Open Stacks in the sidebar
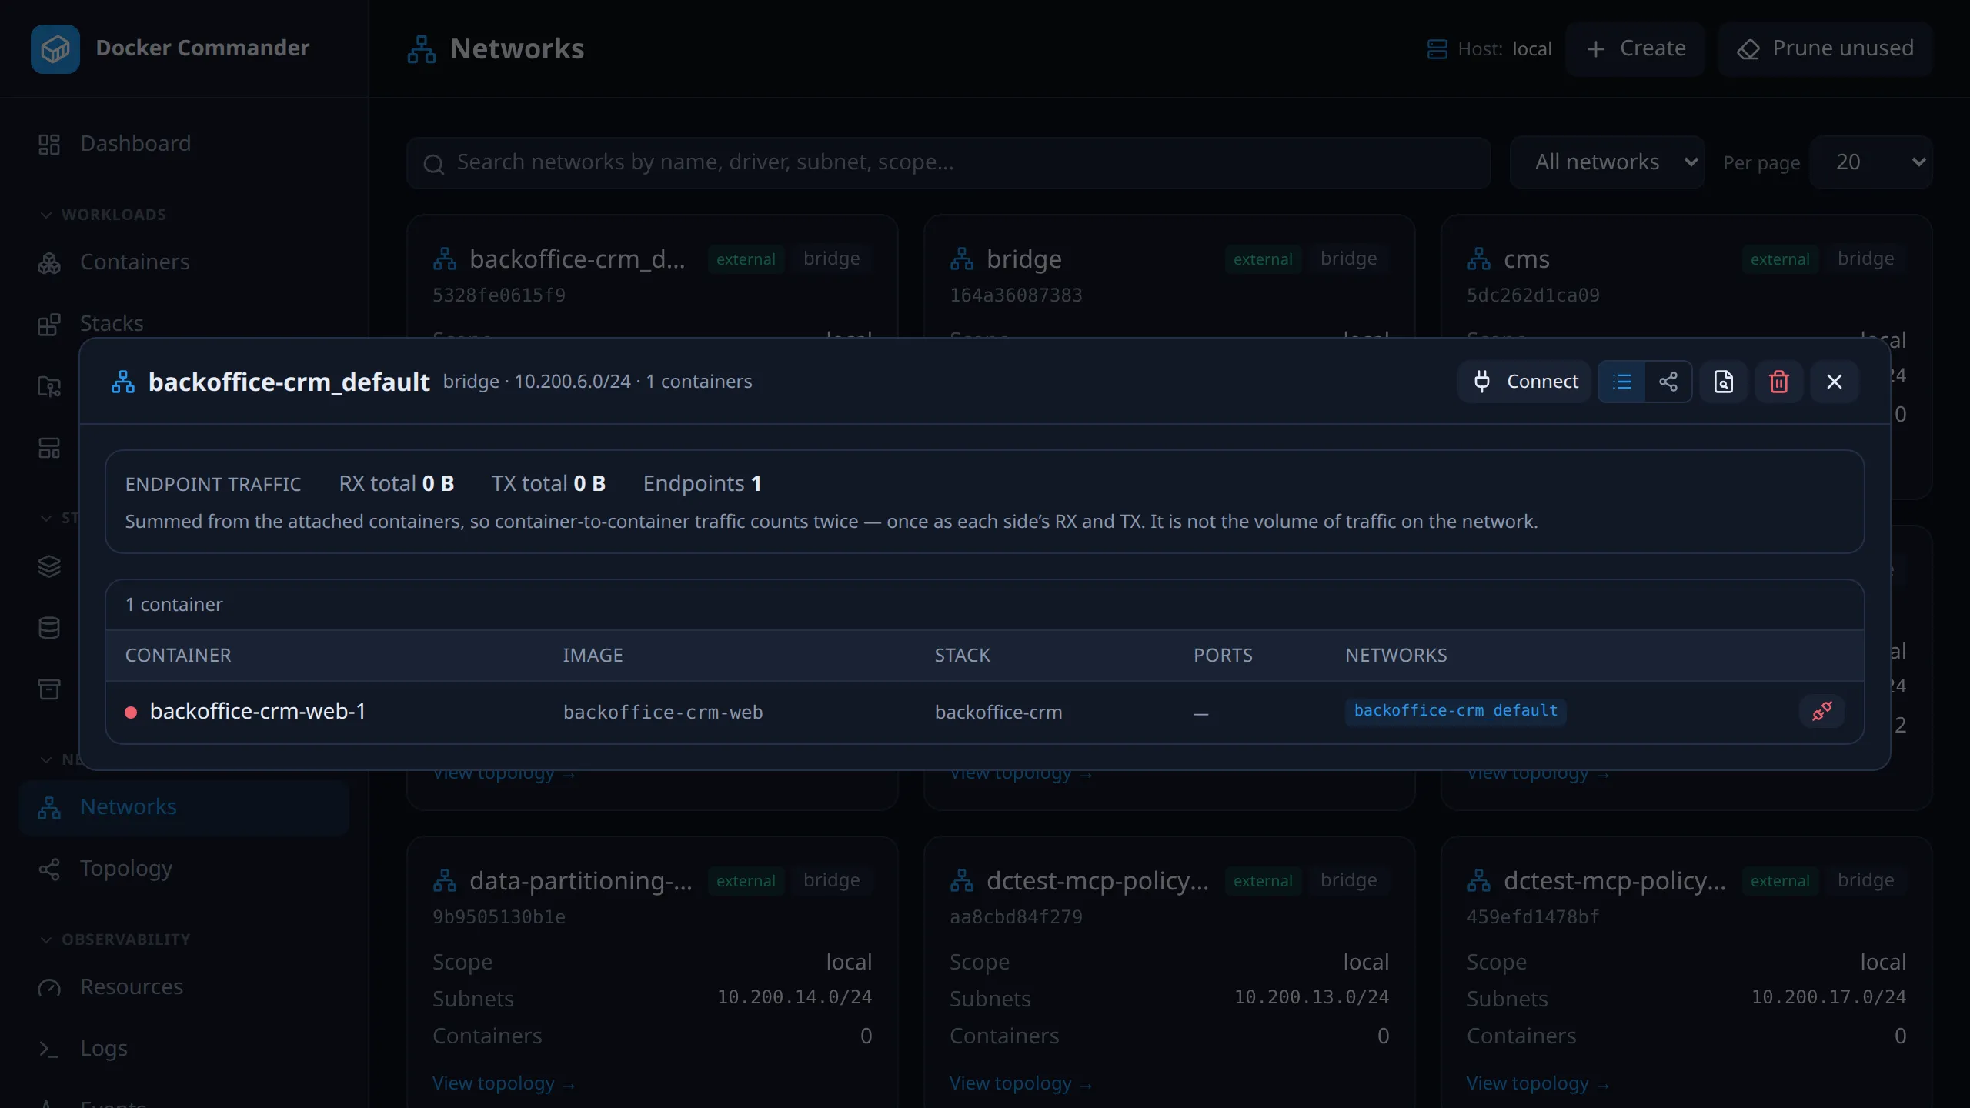Image resolution: width=1970 pixels, height=1108 pixels. click(185, 324)
